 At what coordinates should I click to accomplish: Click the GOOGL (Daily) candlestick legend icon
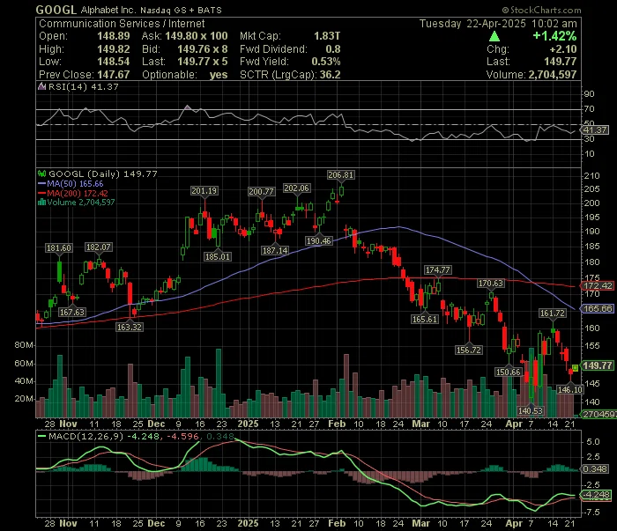(x=41, y=173)
